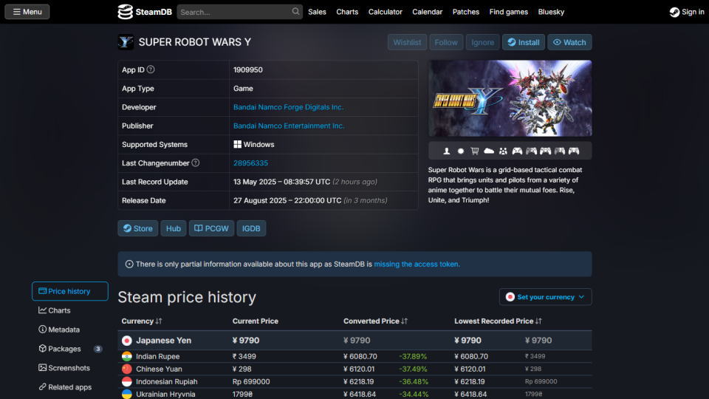709x399 pixels.
Task: Expand the Set your currency dropdown
Action: (x=545, y=297)
